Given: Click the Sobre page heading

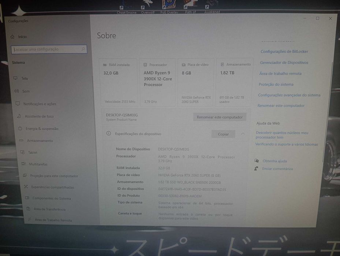Looking at the screenshot, I should pyautogui.click(x=107, y=36).
